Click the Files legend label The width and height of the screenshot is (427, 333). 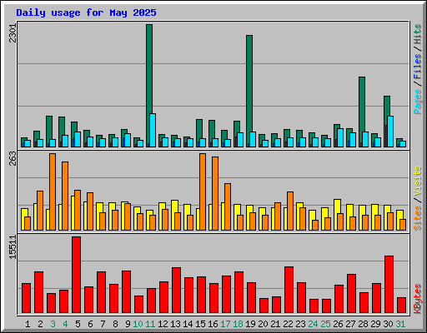(417, 67)
